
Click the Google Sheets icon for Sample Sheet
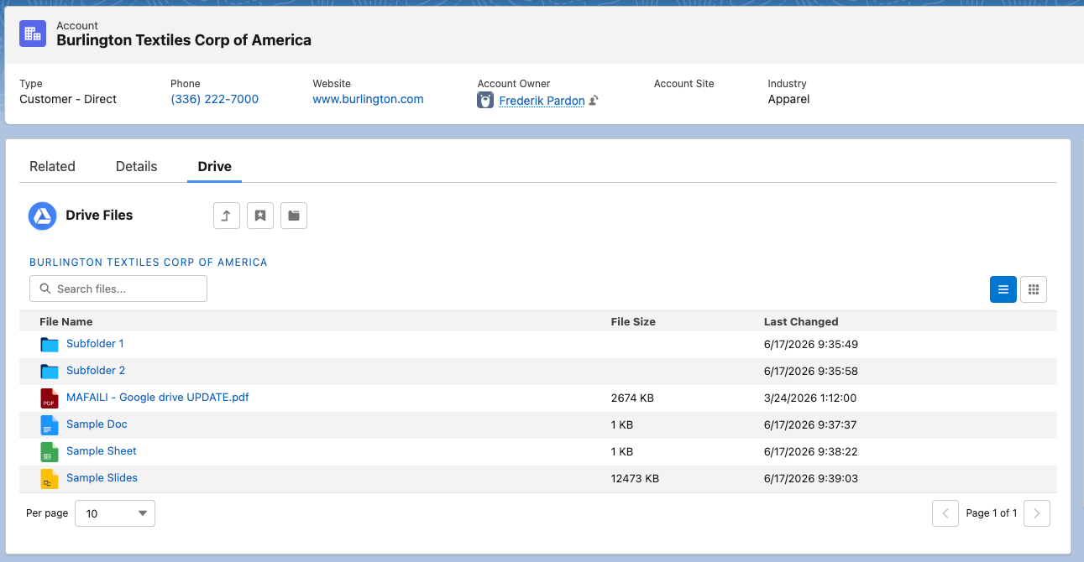50,451
